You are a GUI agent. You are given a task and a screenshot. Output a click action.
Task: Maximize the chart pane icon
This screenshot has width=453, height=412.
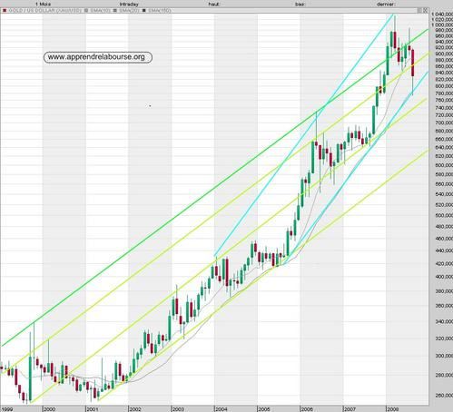click(419, 11)
